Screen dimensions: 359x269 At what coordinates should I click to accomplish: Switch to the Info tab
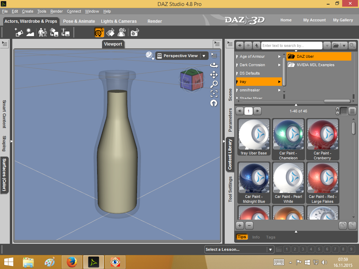point(256,237)
